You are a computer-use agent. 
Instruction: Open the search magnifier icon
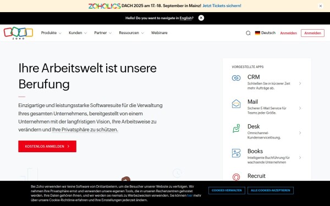248,33
